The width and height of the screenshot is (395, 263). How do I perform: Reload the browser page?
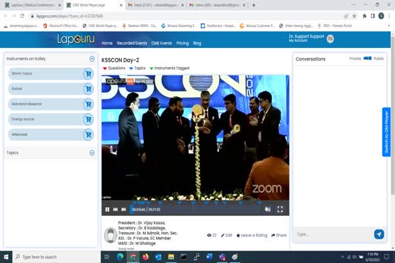[x=22, y=16]
